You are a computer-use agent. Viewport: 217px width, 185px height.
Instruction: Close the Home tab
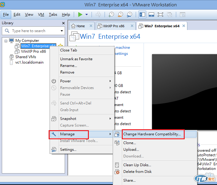[91, 26]
